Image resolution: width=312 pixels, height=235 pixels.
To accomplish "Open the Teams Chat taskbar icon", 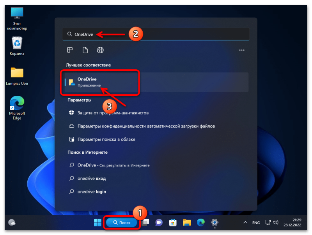I will pyautogui.click(x=159, y=223).
